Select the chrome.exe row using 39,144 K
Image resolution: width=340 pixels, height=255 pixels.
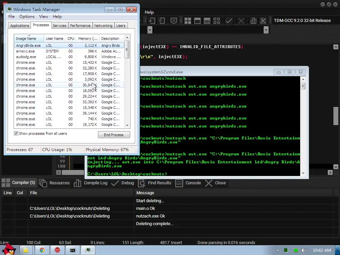[x=69, y=113]
